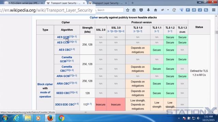Launch Google Chrome from taskbar
Screen dimensions: 218x122
coord(61,118)
